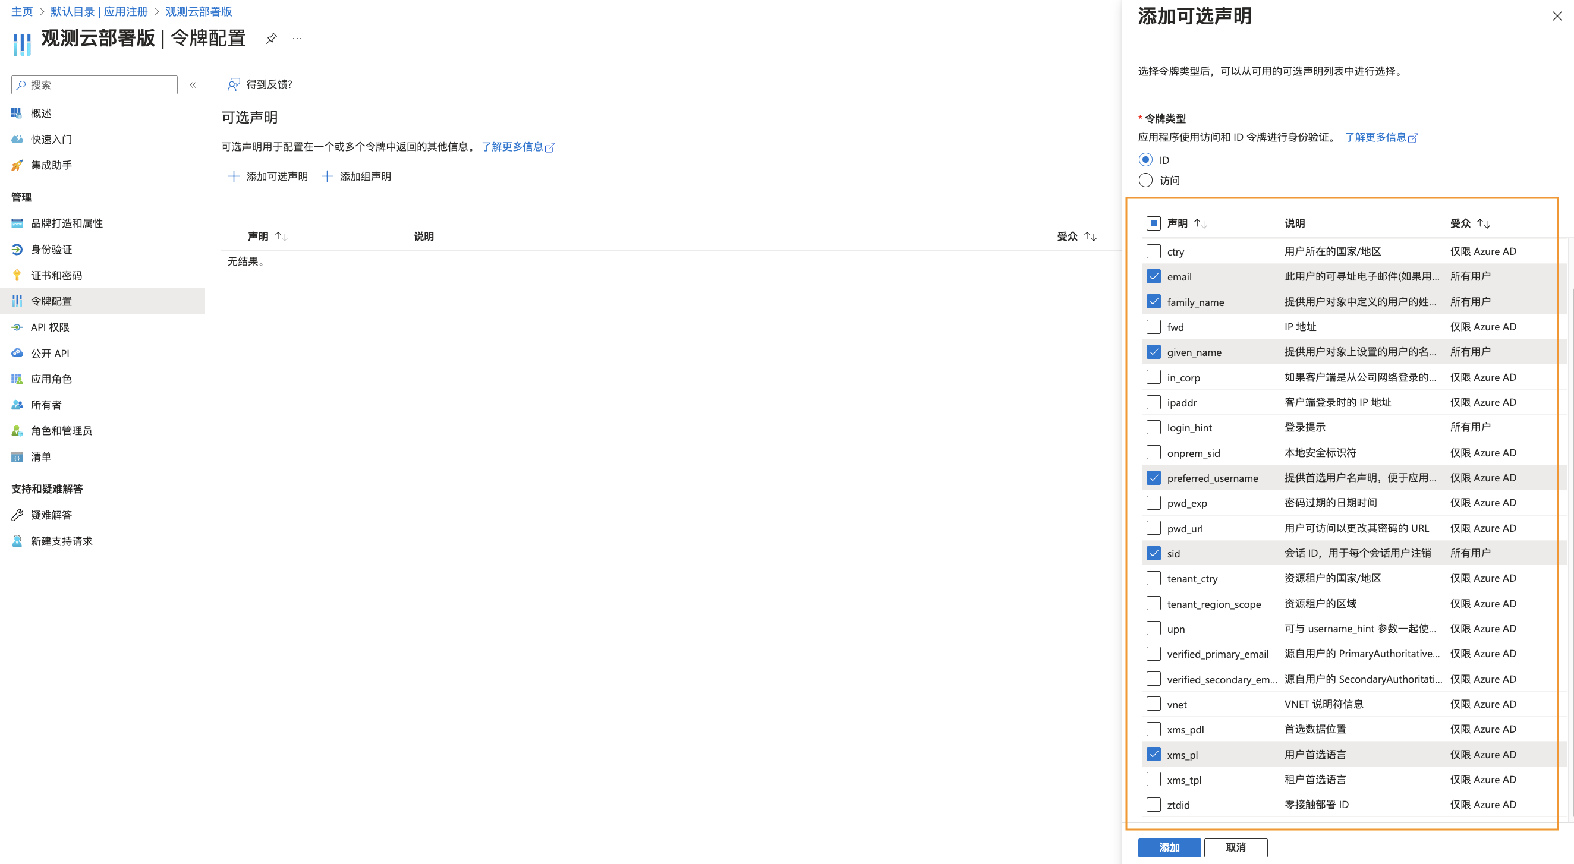Uncheck the family_name claim checkbox
The width and height of the screenshot is (1574, 864).
tap(1154, 301)
